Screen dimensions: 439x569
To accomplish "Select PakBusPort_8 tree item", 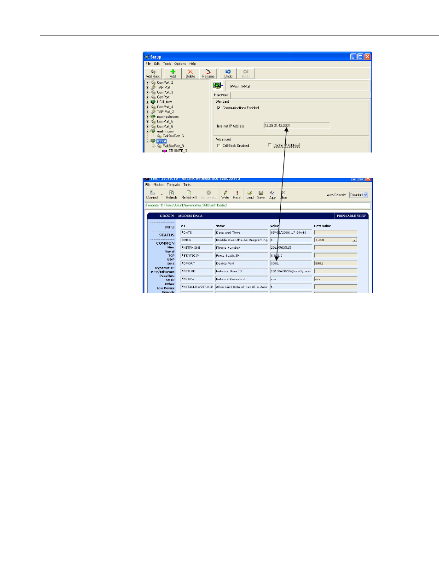I will coord(173,146).
